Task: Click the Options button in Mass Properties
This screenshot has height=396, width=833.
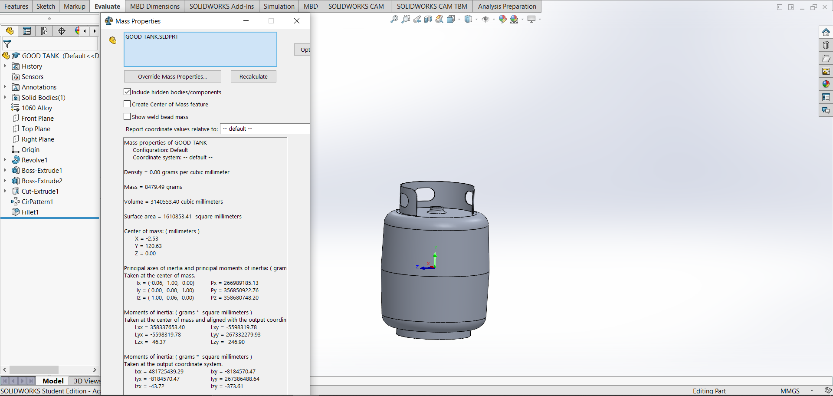Action: (302, 49)
